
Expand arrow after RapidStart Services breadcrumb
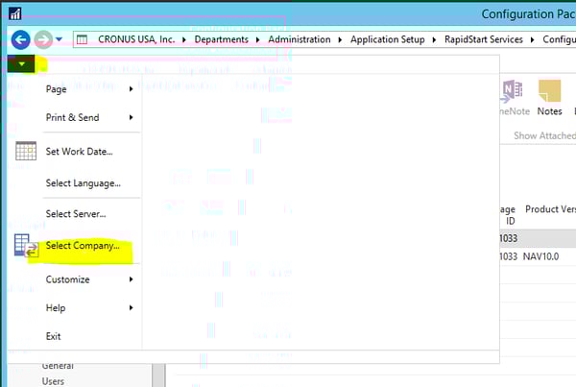point(532,39)
